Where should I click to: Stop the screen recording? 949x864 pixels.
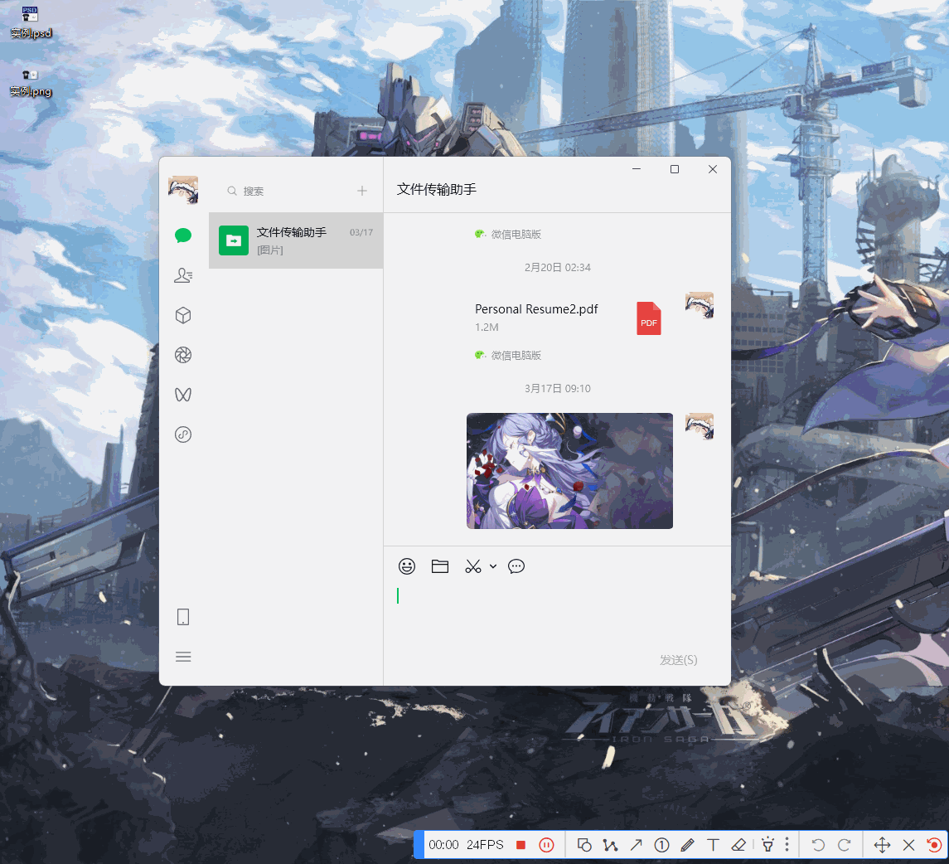click(x=520, y=845)
